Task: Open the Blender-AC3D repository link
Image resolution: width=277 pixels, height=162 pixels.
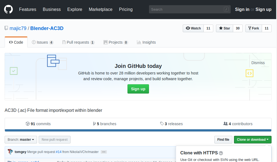Action: [47, 28]
